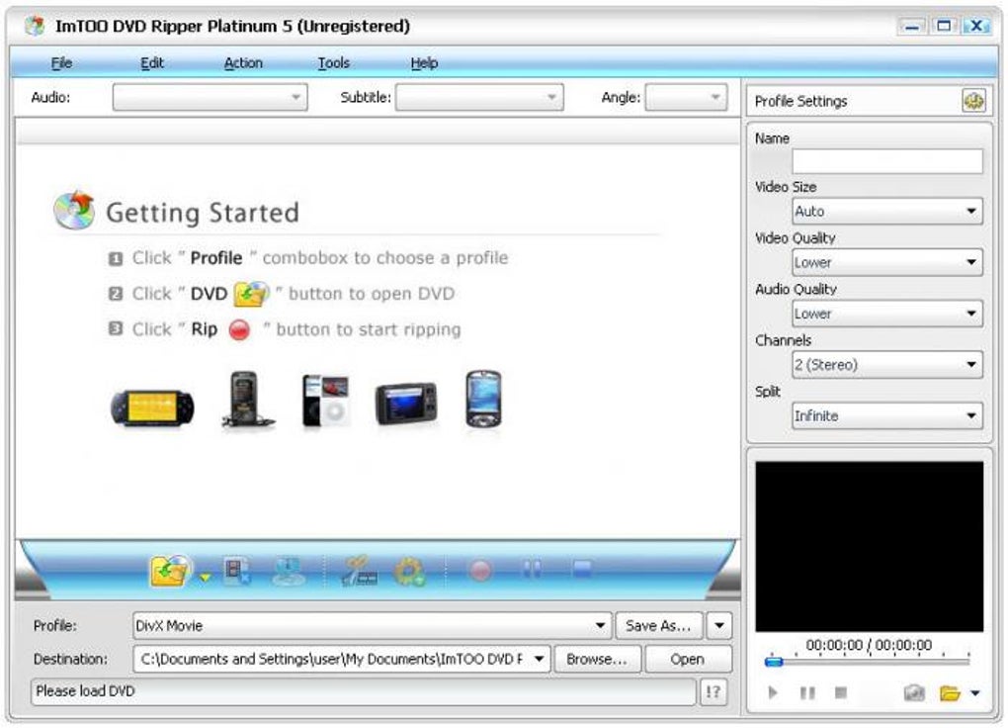
Task: Open the Split Infinite dropdown
Action: pyautogui.click(x=887, y=415)
